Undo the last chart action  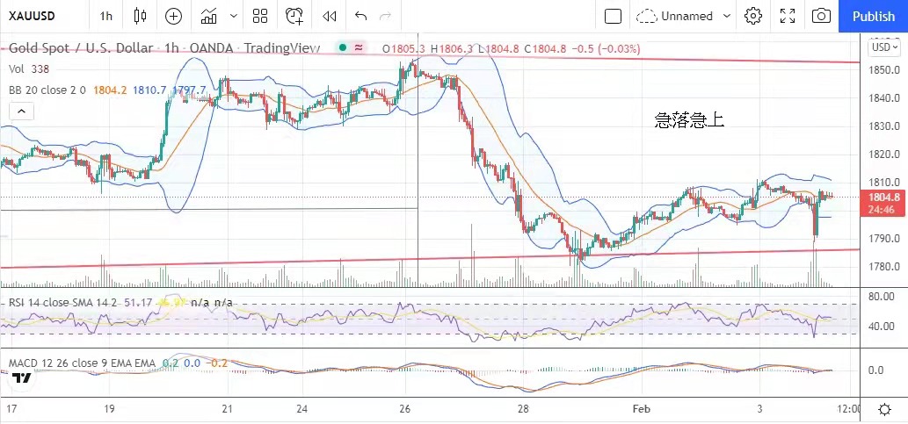pos(361,16)
